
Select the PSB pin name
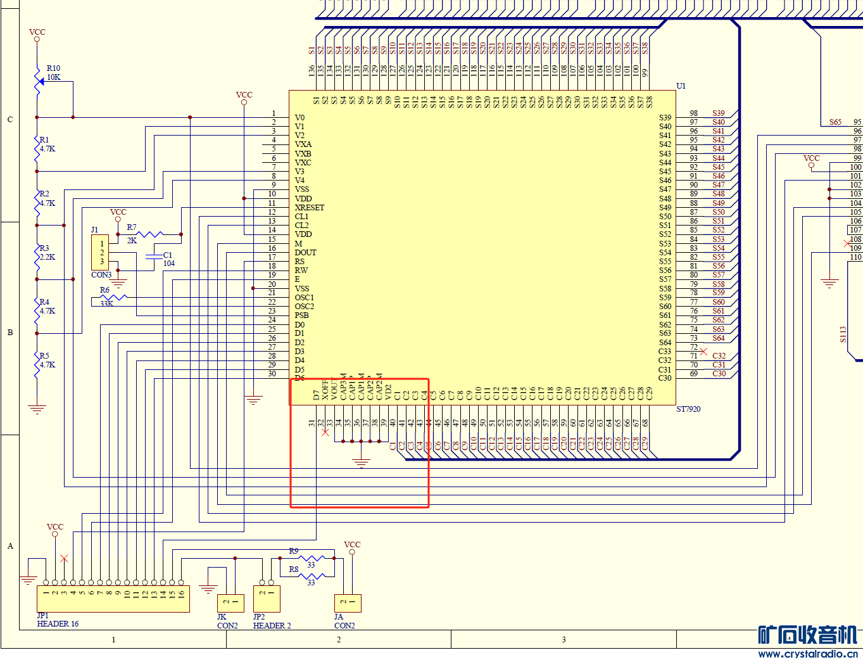pos(302,315)
